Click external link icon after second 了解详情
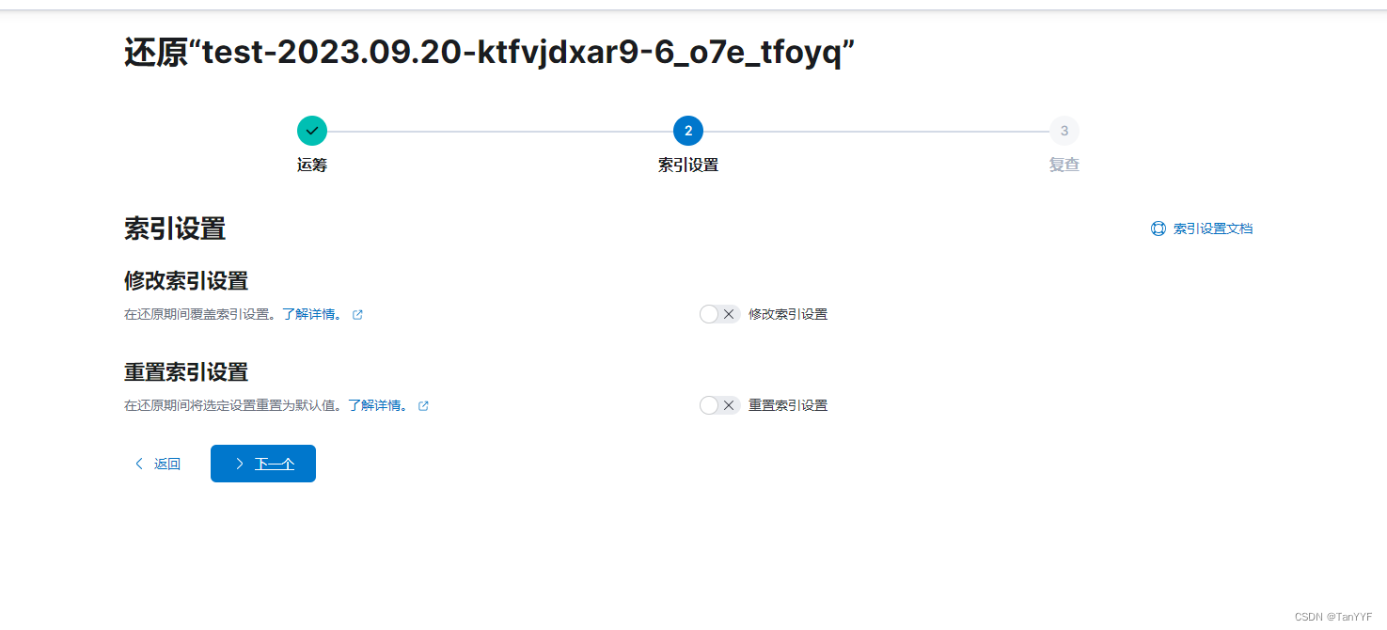 point(423,405)
